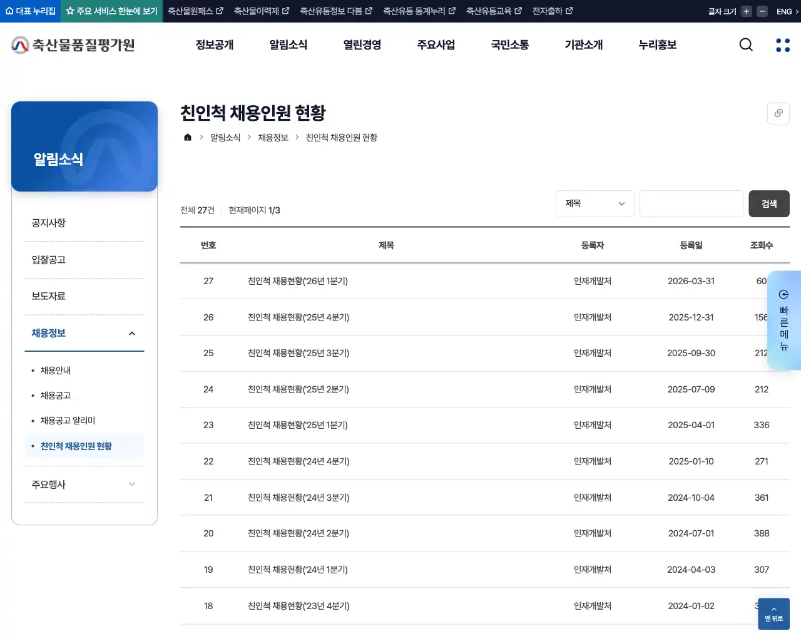Jump to top via 맨 위로 button
Screen dimensions: 801x641
pyautogui.click(x=773, y=614)
